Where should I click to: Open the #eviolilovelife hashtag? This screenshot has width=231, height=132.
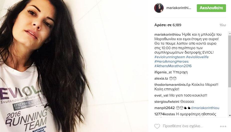click(197, 57)
